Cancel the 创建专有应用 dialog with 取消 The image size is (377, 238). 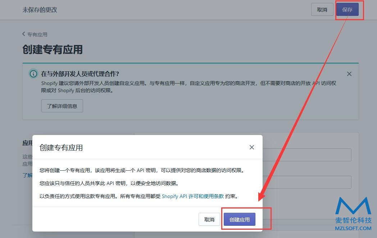click(x=209, y=220)
